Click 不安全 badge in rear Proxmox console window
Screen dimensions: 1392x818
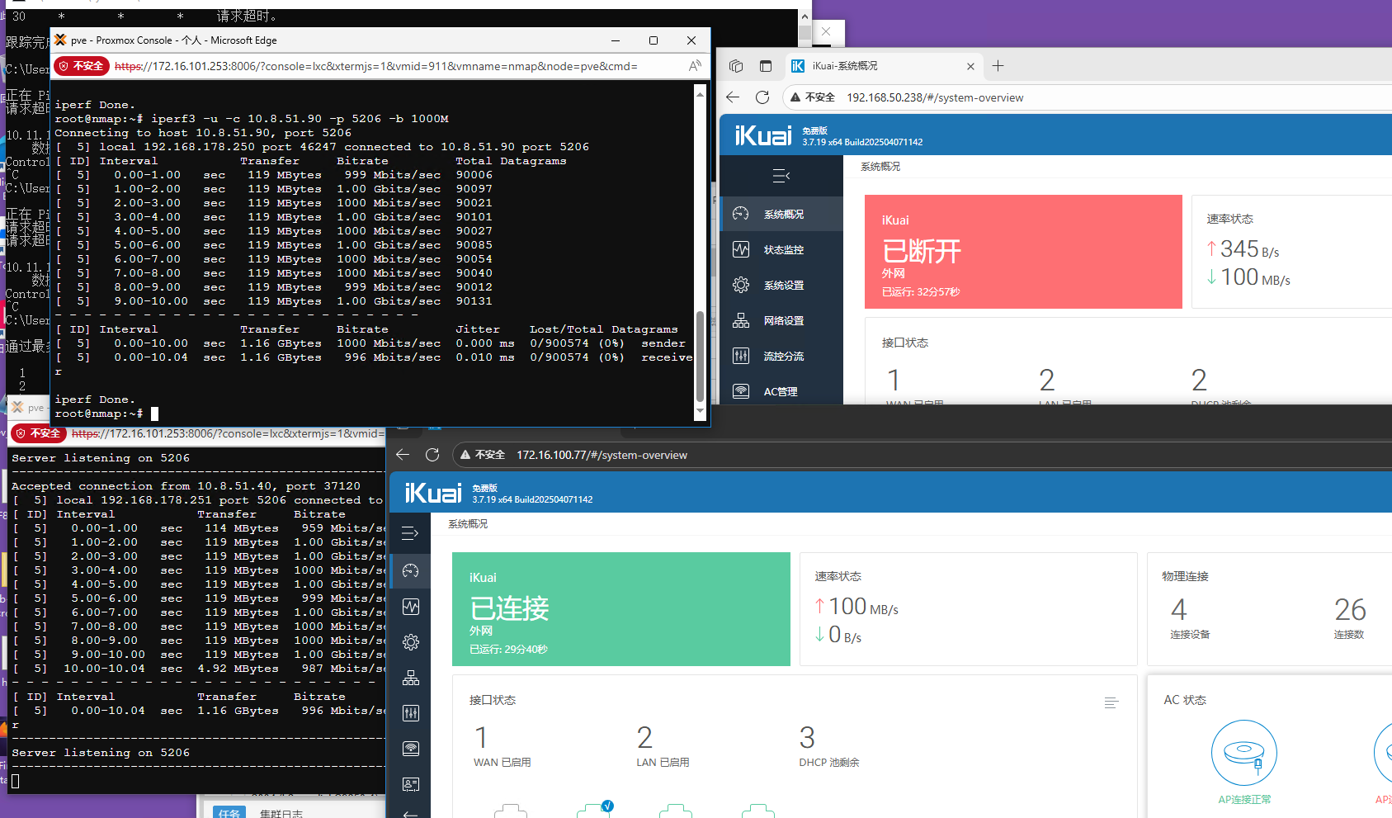click(39, 433)
